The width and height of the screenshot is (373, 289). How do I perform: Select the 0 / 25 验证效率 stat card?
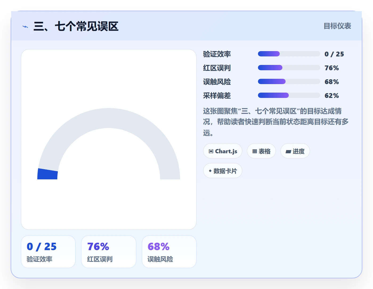point(48,252)
